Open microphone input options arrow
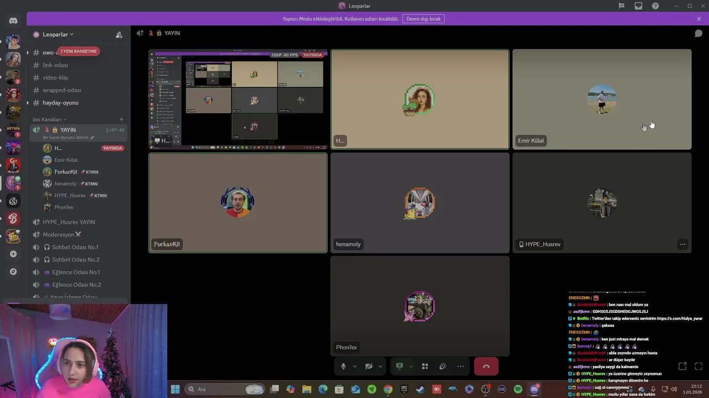709x398 pixels. [354, 366]
